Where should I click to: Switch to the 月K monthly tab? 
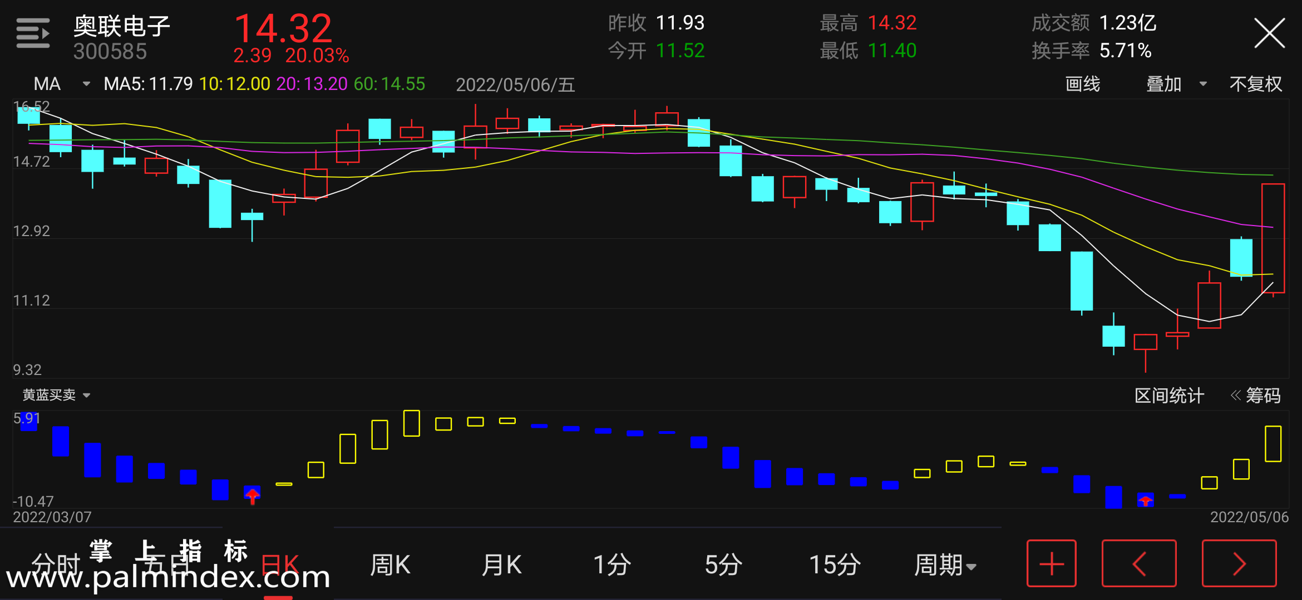tap(501, 565)
